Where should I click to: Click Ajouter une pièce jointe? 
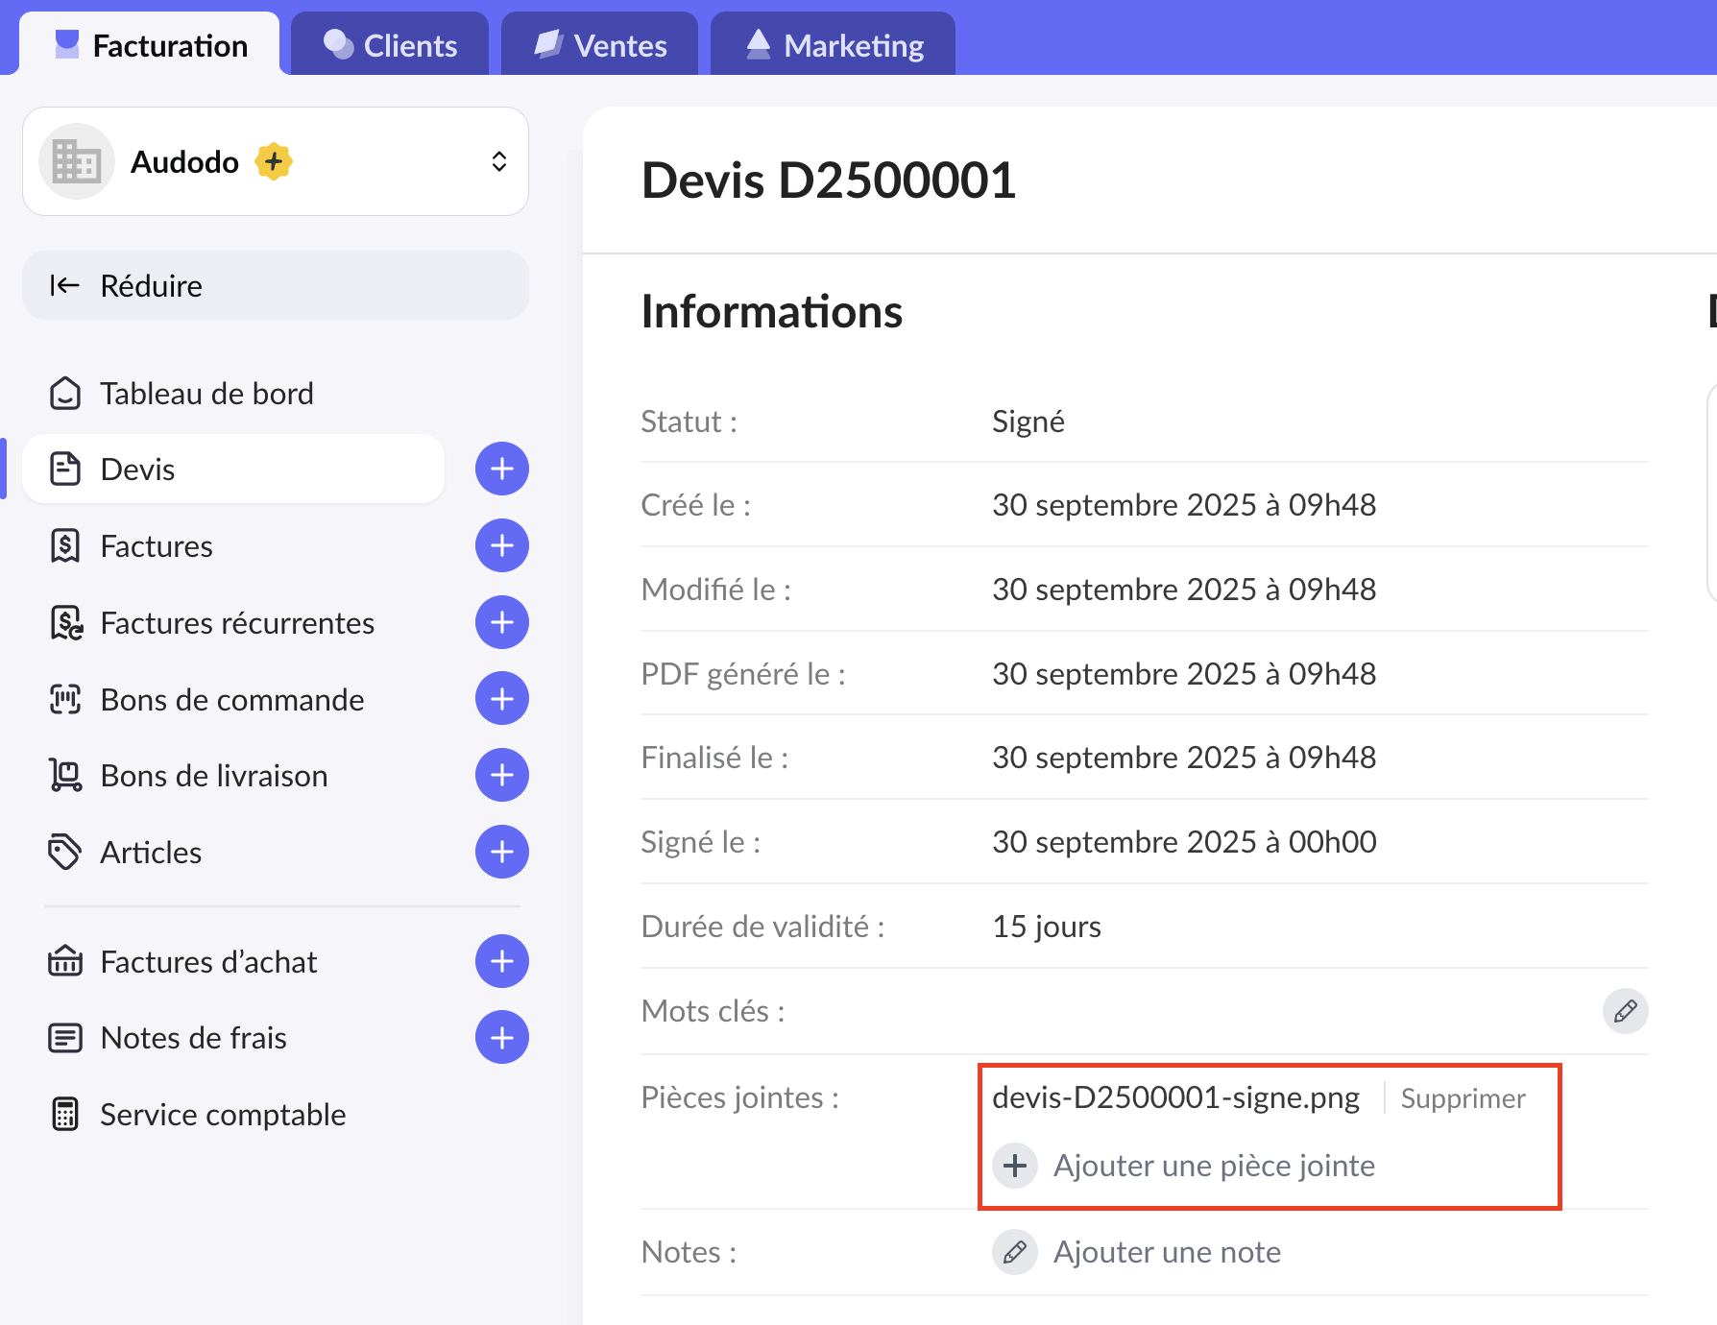tap(1213, 1166)
